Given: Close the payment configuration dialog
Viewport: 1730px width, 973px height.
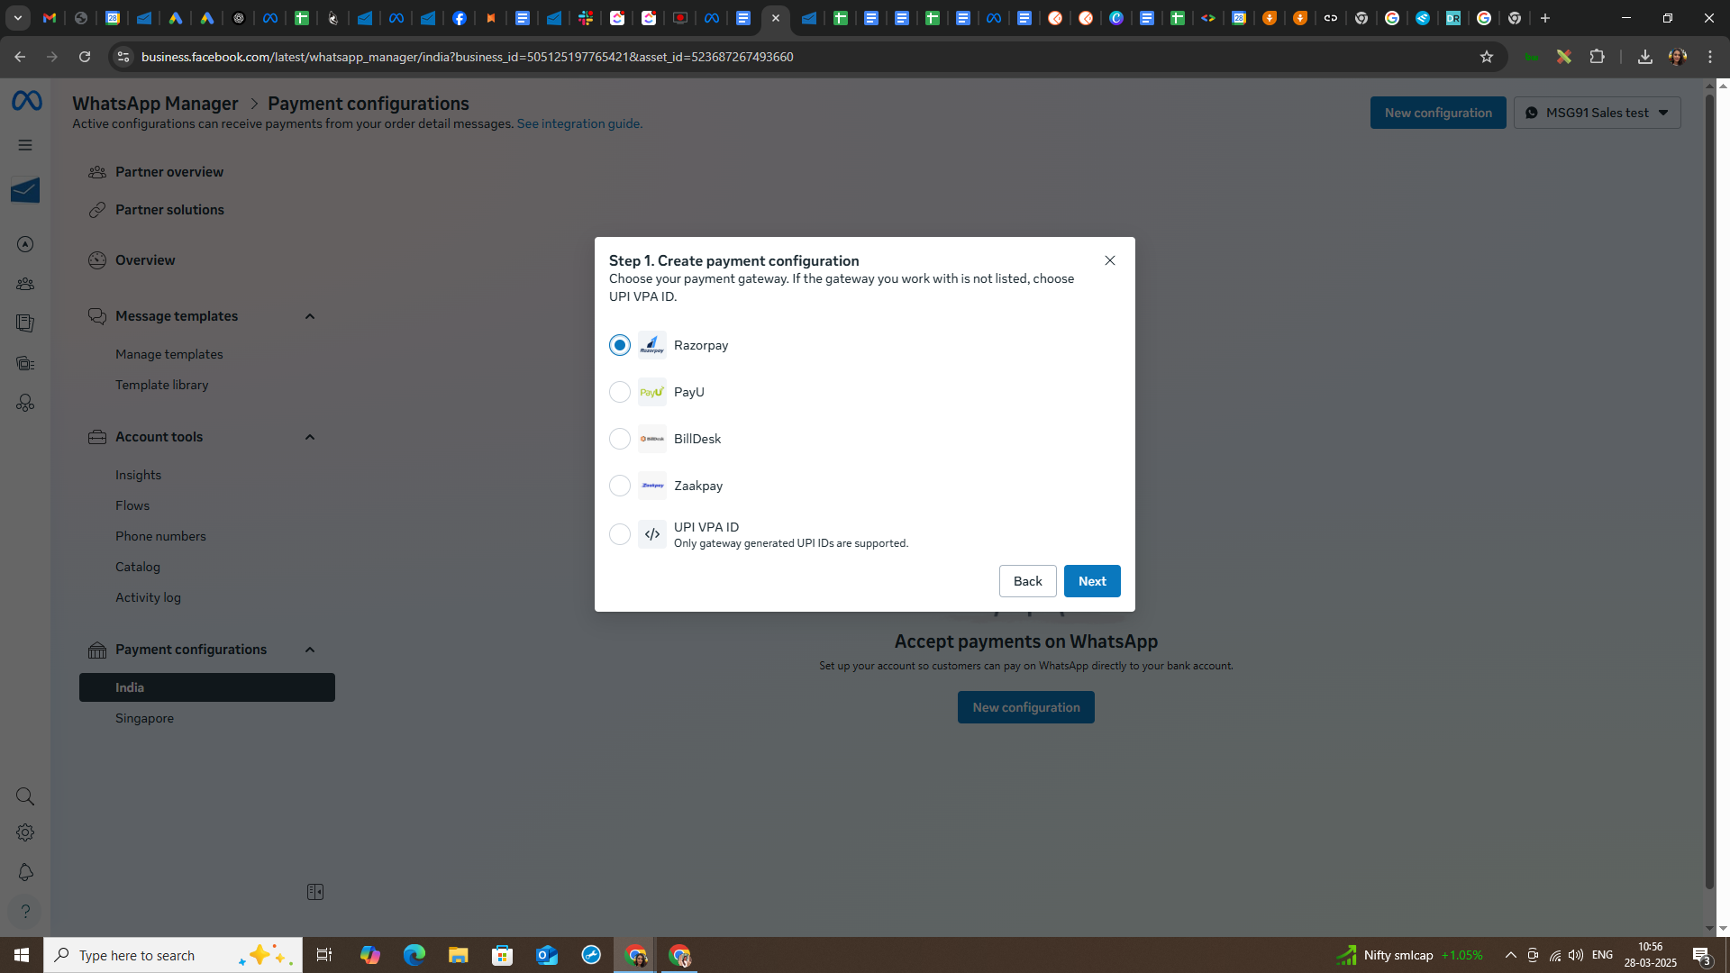Looking at the screenshot, I should click(1110, 260).
